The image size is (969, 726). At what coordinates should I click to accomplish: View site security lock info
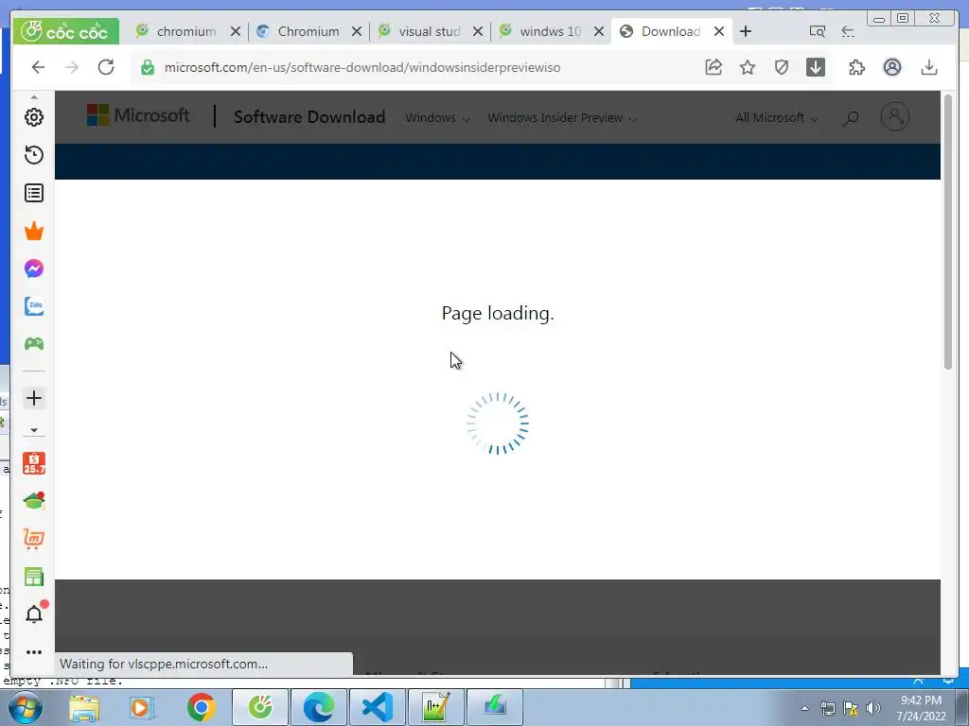(147, 67)
